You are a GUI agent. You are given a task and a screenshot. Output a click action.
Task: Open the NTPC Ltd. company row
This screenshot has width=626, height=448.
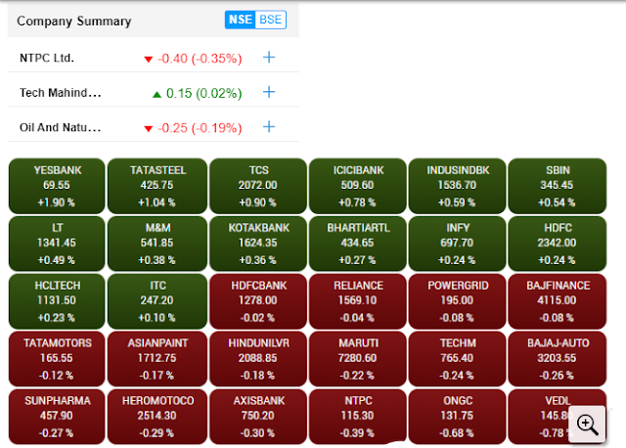tap(154, 58)
